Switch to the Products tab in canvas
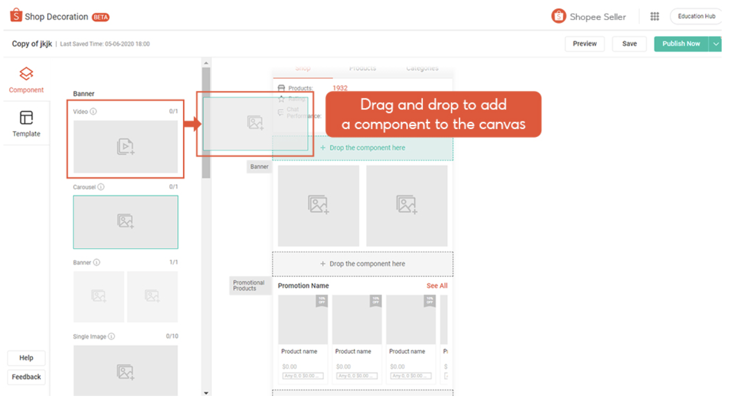This screenshot has width=732, height=404. 363,68
